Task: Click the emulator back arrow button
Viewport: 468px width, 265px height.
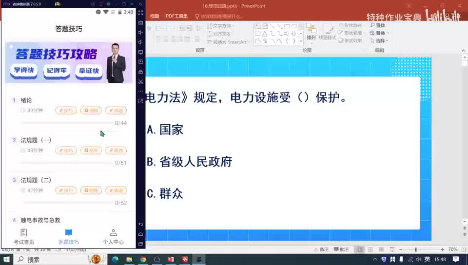Action: pyautogui.click(x=140, y=224)
